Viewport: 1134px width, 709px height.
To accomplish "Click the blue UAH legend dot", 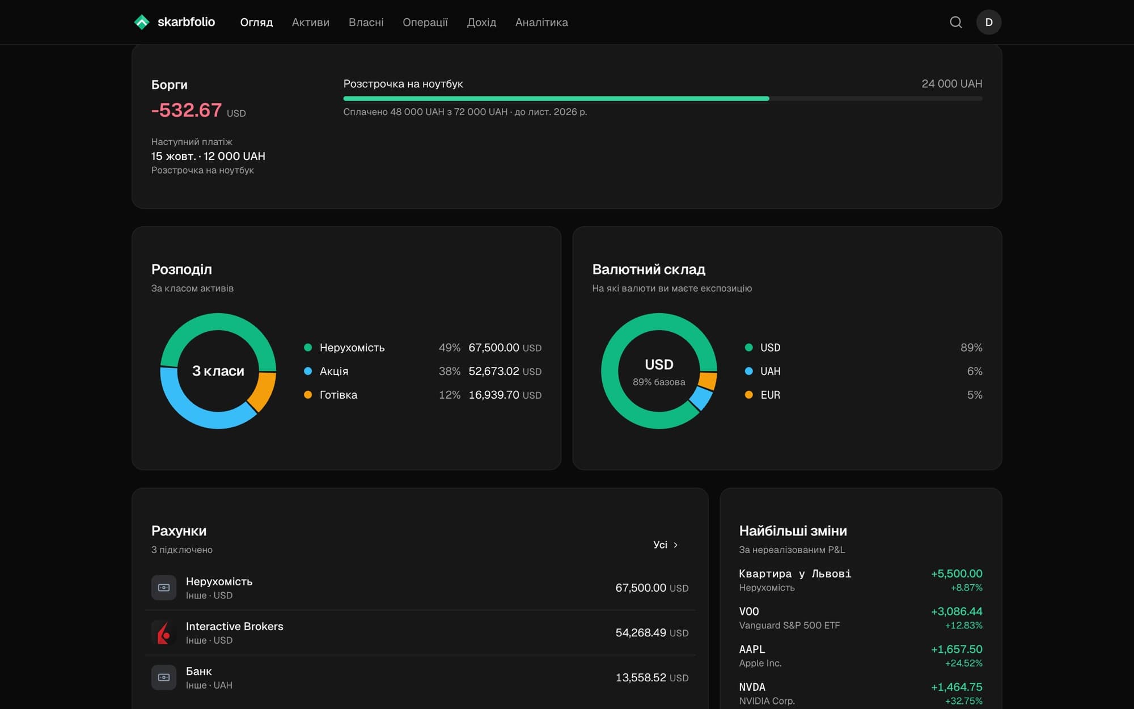I will click(x=749, y=371).
